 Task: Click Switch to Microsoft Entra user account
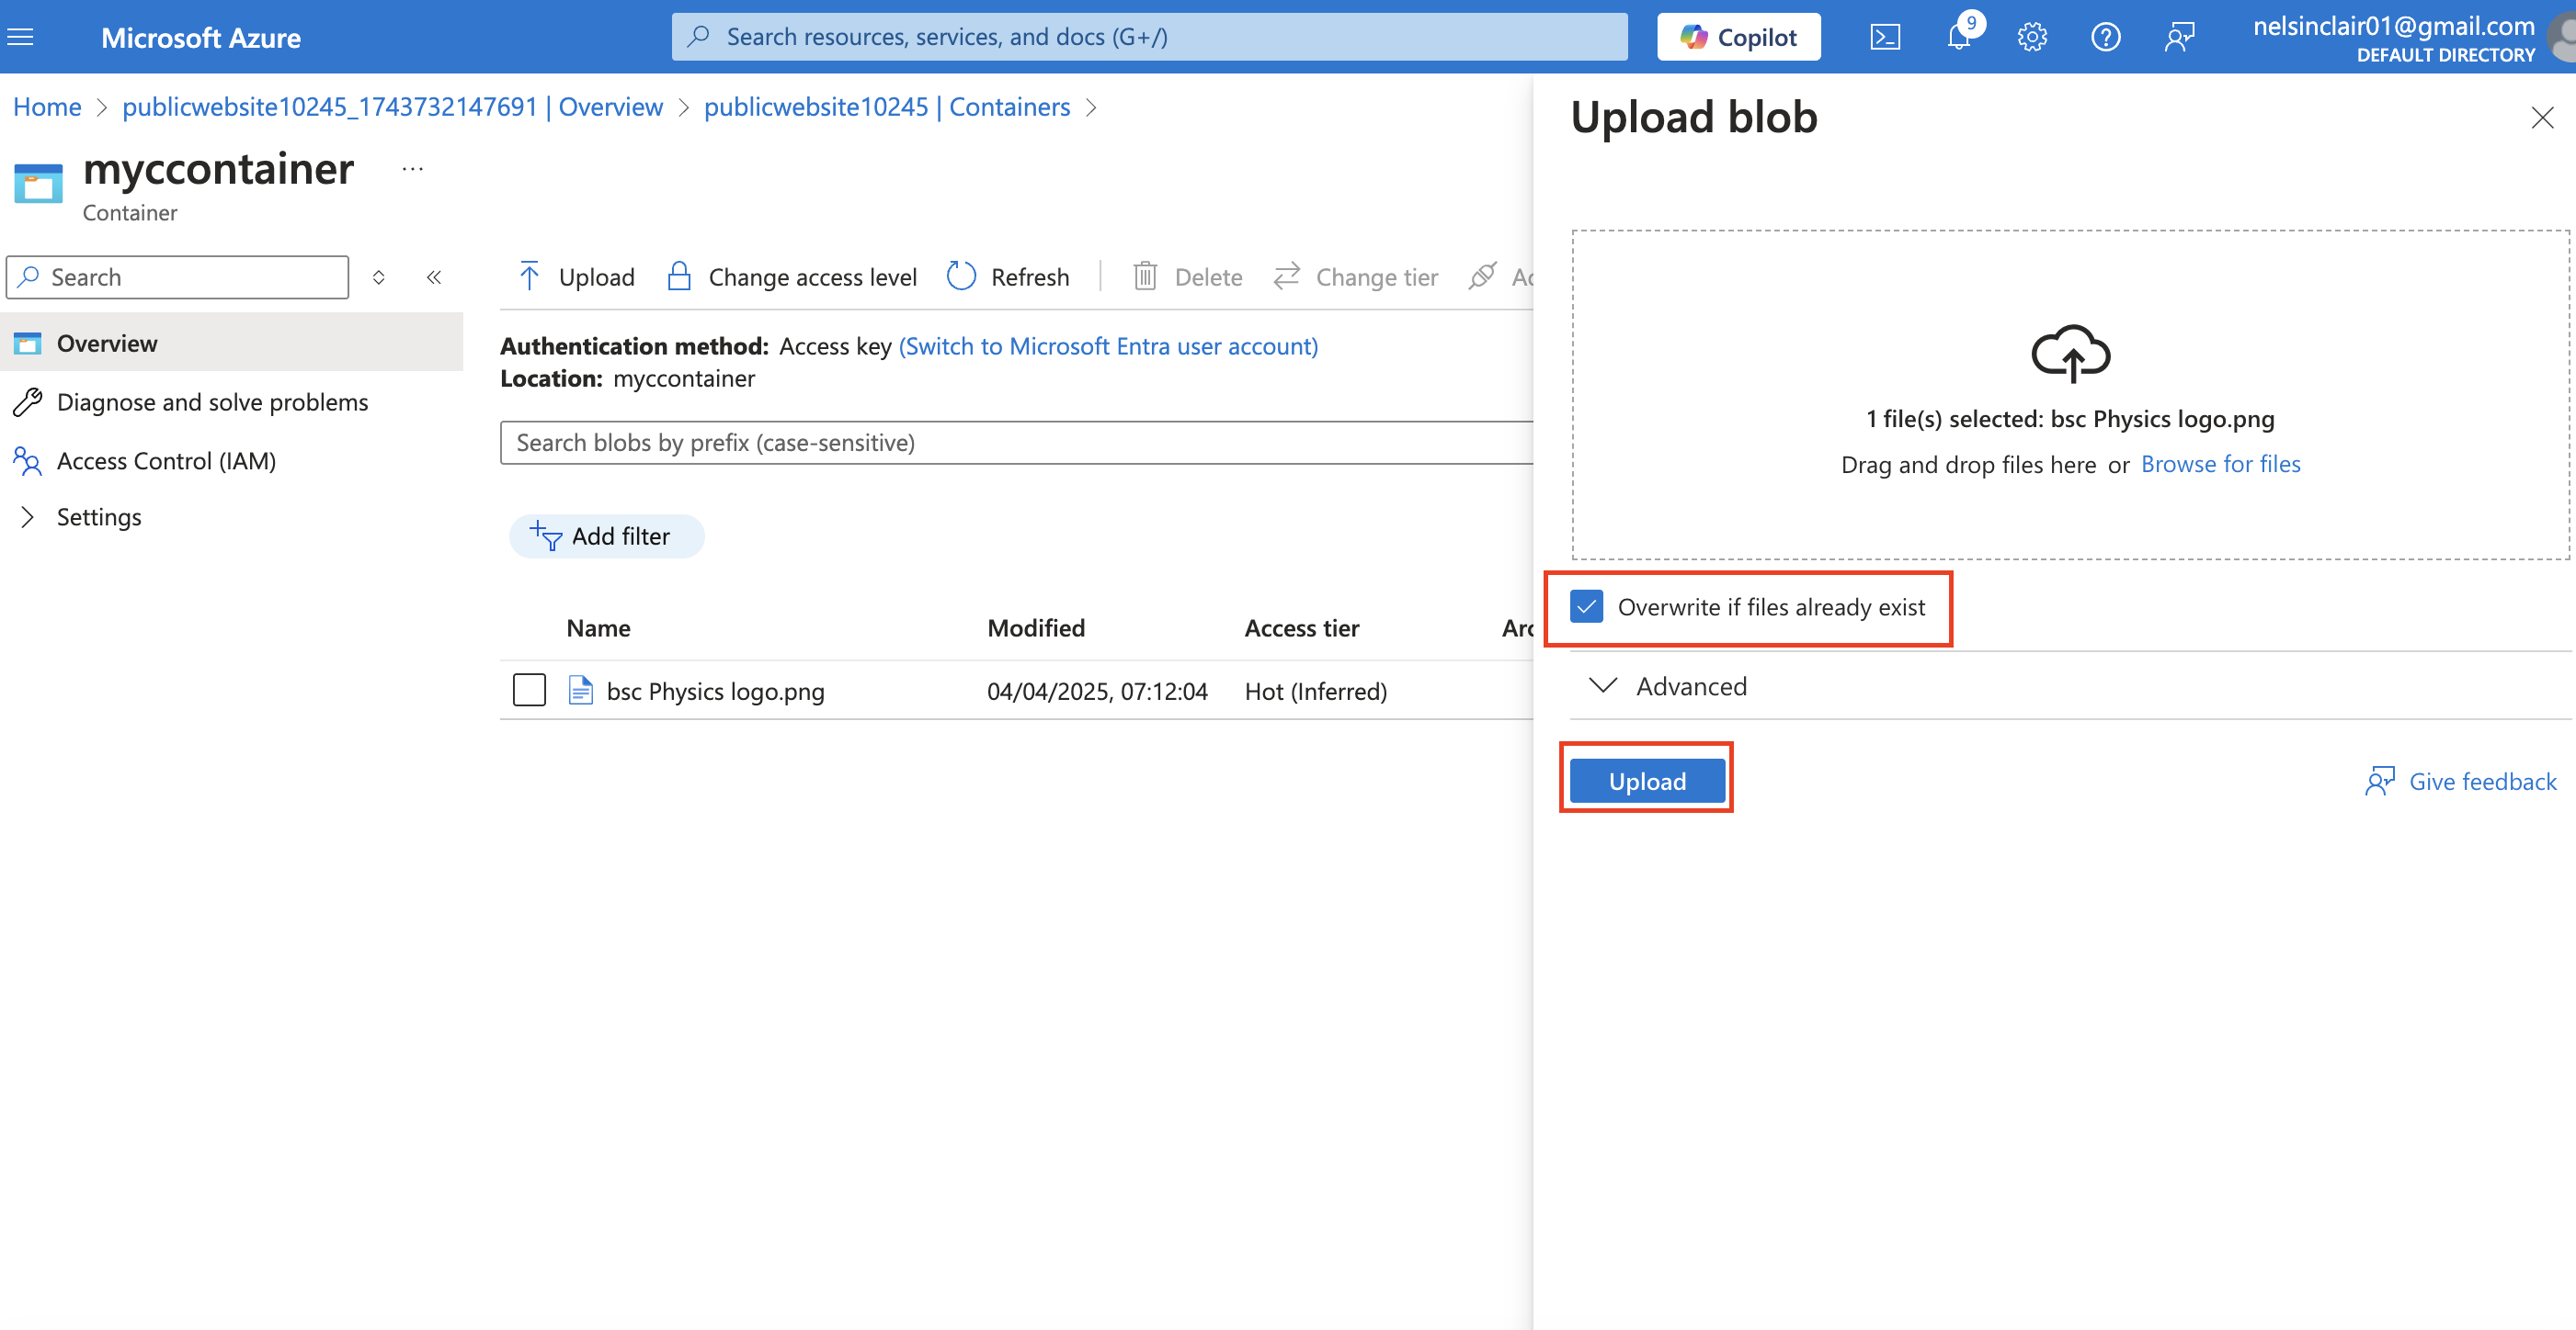tap(1108, 345)
